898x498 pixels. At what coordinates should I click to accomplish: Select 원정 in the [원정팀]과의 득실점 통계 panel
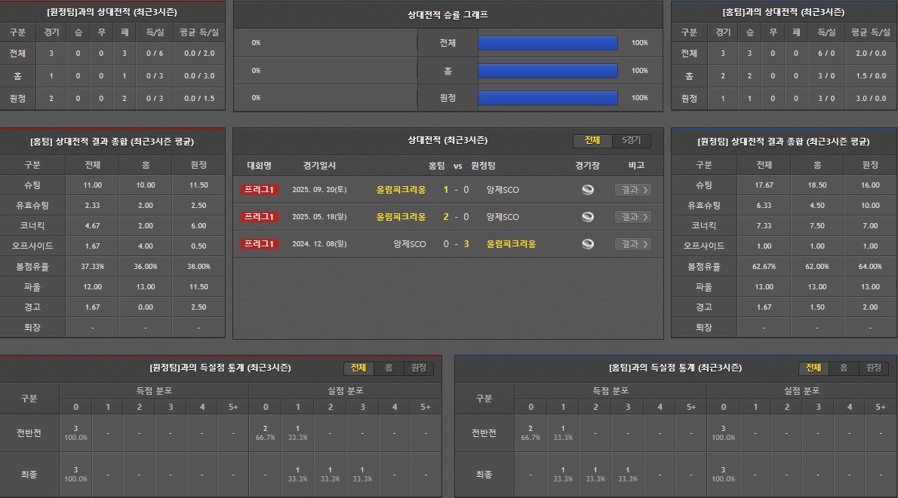tap(418, 368)
